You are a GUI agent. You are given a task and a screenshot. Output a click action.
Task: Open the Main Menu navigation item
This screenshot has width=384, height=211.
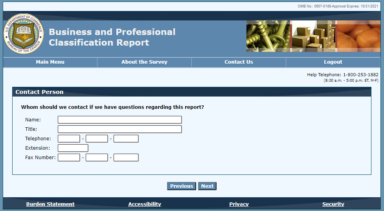tap(50, 62)
